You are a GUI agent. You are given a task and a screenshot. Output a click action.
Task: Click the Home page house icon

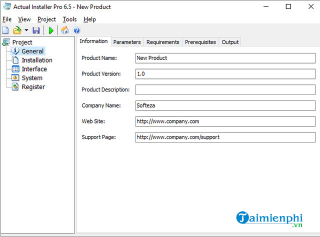65,30
